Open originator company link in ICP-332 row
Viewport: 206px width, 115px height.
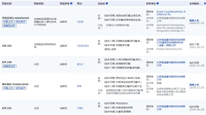[171, 108]
